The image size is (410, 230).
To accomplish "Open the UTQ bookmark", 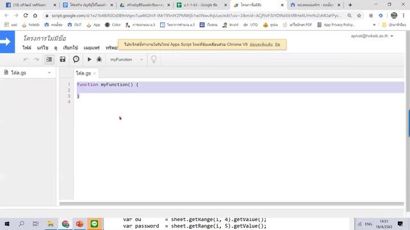I will click(x=250, y=25).
